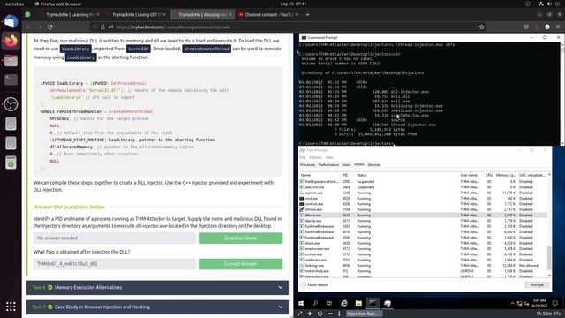Select the Taskmgr.exe process row
Screen dimensions: 565x318
423,265
